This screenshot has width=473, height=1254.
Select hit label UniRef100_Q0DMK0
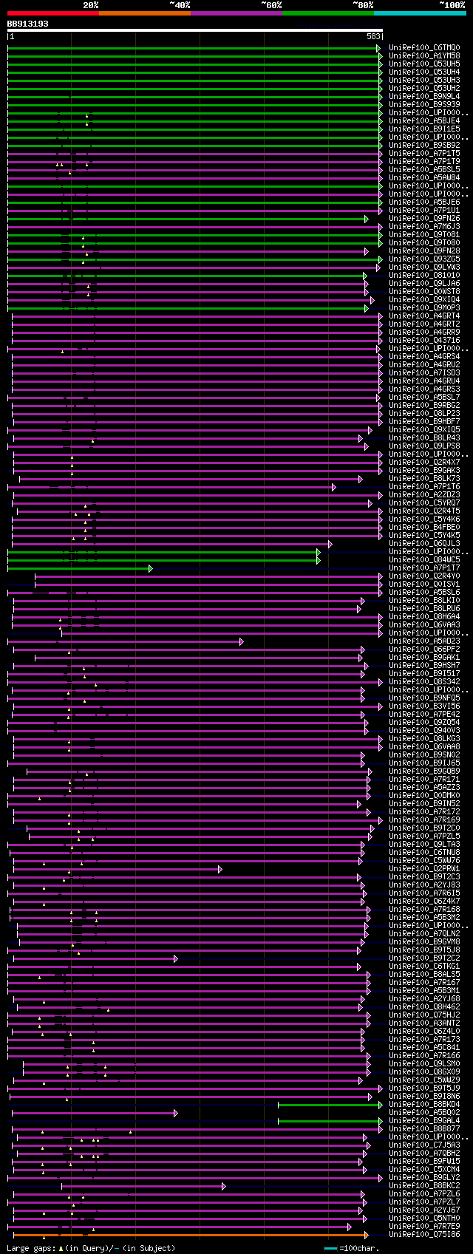click(424, 796)
